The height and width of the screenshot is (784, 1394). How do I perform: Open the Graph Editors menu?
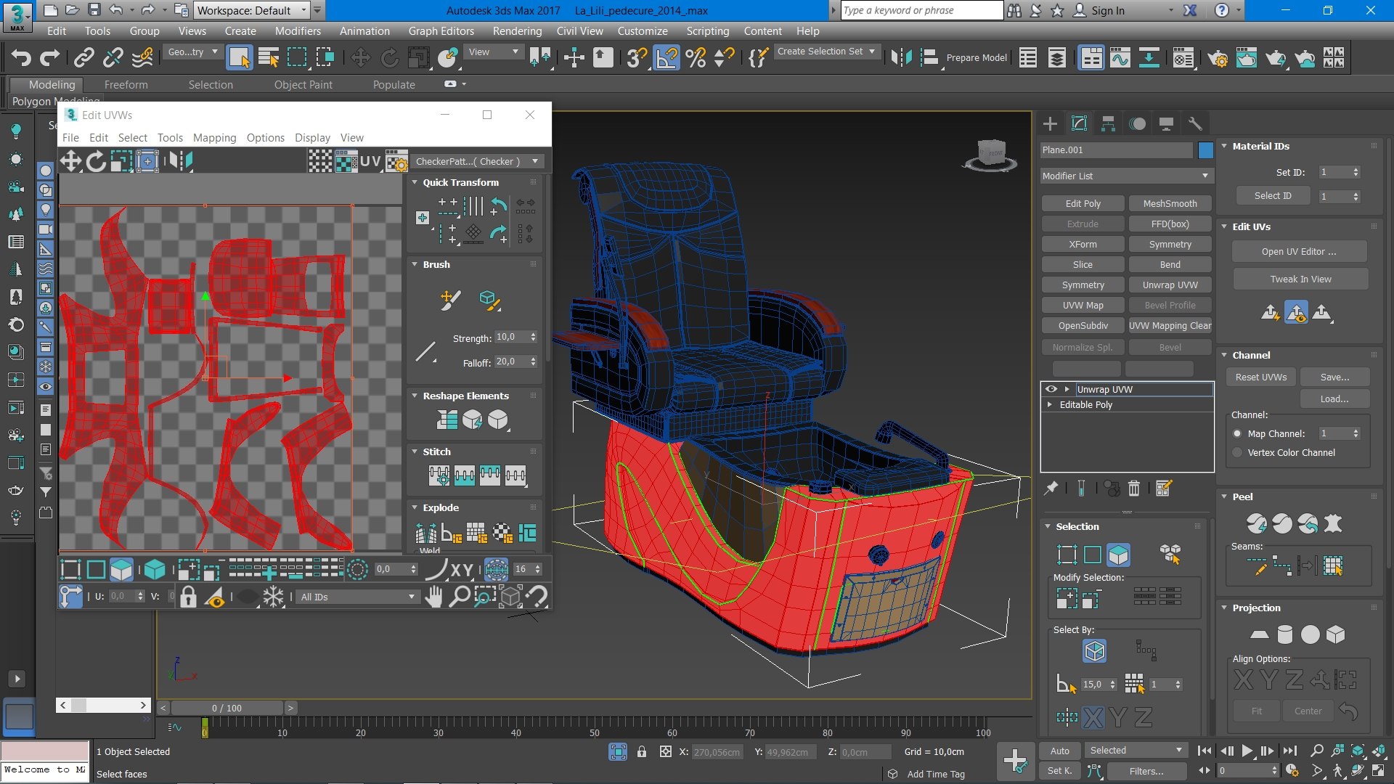coord(441,31)
